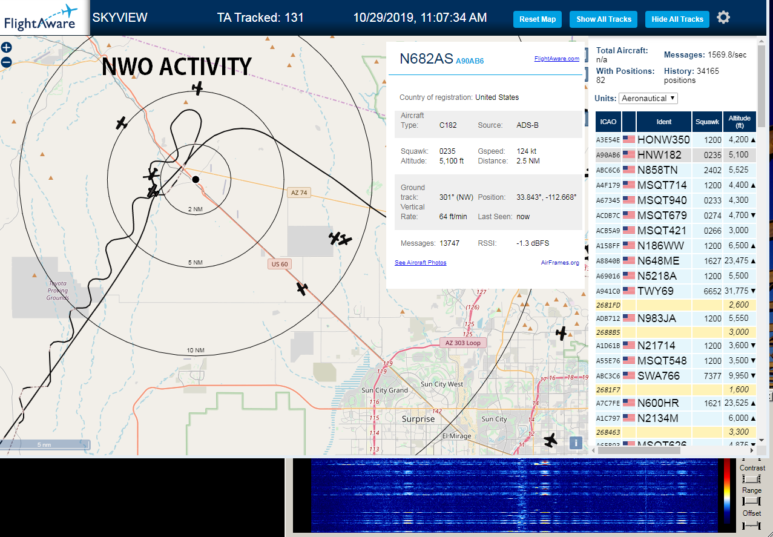Select the HNW182 aircraft row
The height and width of the screenshot is (537, 773).
676,155
